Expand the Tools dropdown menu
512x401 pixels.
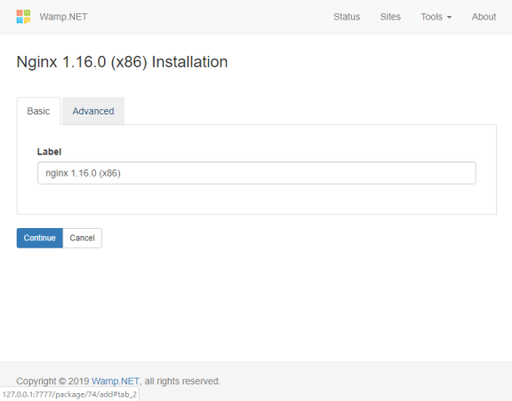436,17
